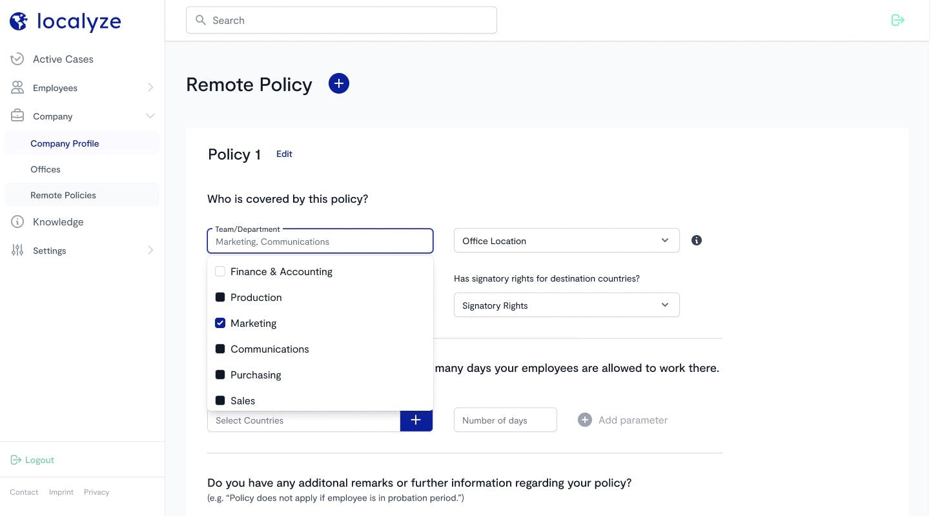Open the Signatory Rights dropdown
The width and height of the screenshot is (931, 516).
(566, 305)
